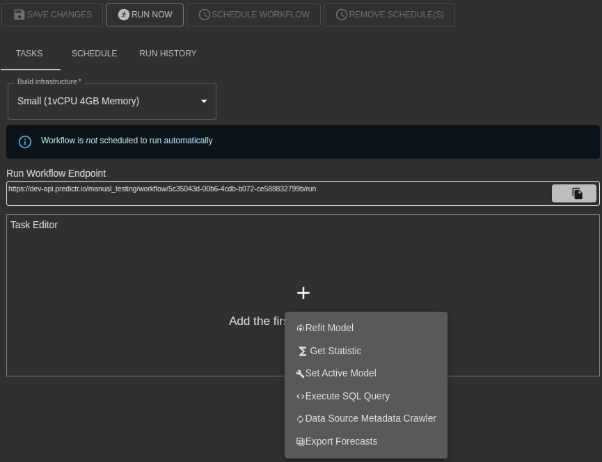Open the Run History tab
This screenshot has height=462, width=602.
168,54
